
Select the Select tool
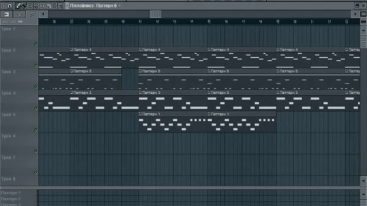pyautogui.click(x=54, y=6)
